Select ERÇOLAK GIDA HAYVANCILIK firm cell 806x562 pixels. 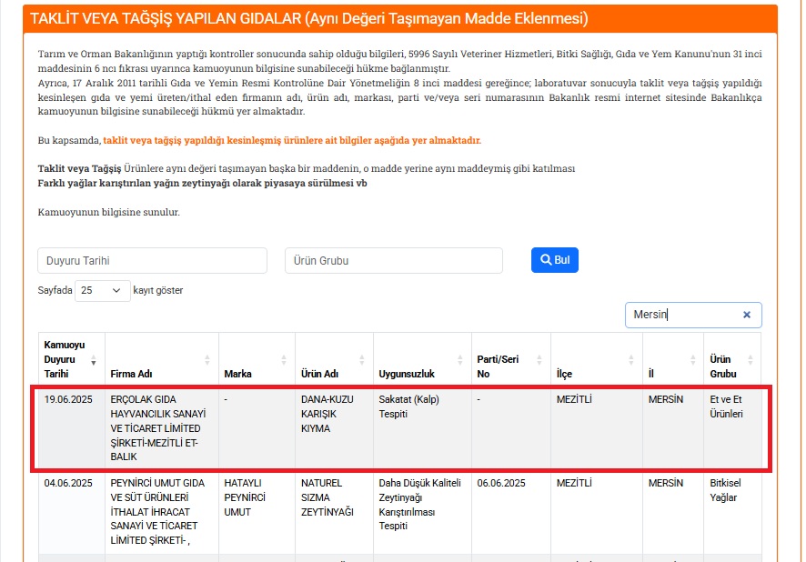(x=161, y=427)
